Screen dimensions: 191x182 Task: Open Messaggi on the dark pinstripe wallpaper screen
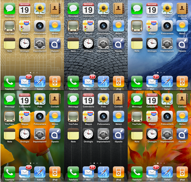click(73, 99)
